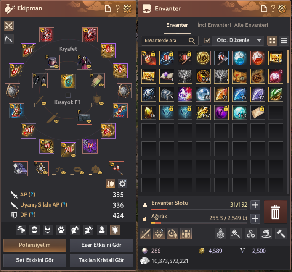Increase weight limit with Ağırlık plus button
292x272 pixels.
pyautogui.click(x=255, y=219)
